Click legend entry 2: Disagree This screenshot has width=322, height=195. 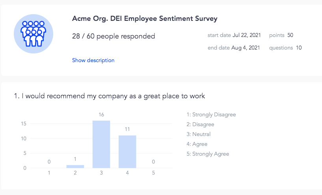tap(200, 125)
